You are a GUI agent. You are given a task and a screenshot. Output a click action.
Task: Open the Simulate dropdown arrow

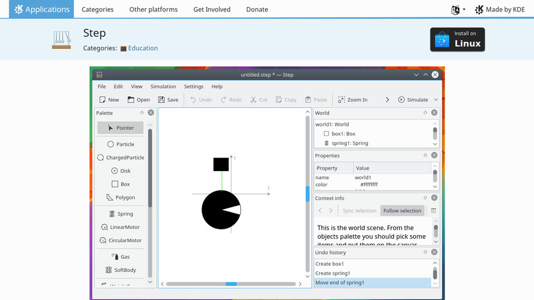[x=436, y=100]
